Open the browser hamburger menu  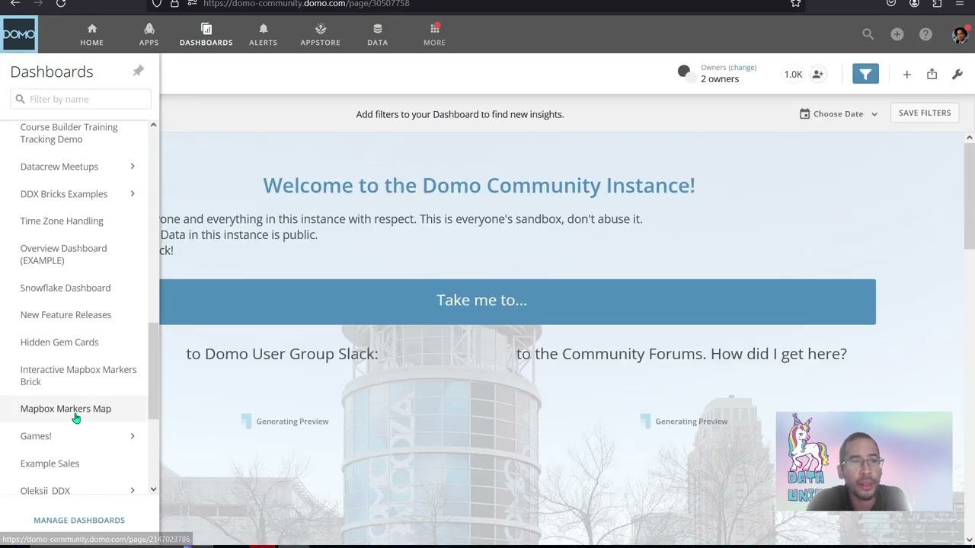pyautogui.click(x=960, y=3)
